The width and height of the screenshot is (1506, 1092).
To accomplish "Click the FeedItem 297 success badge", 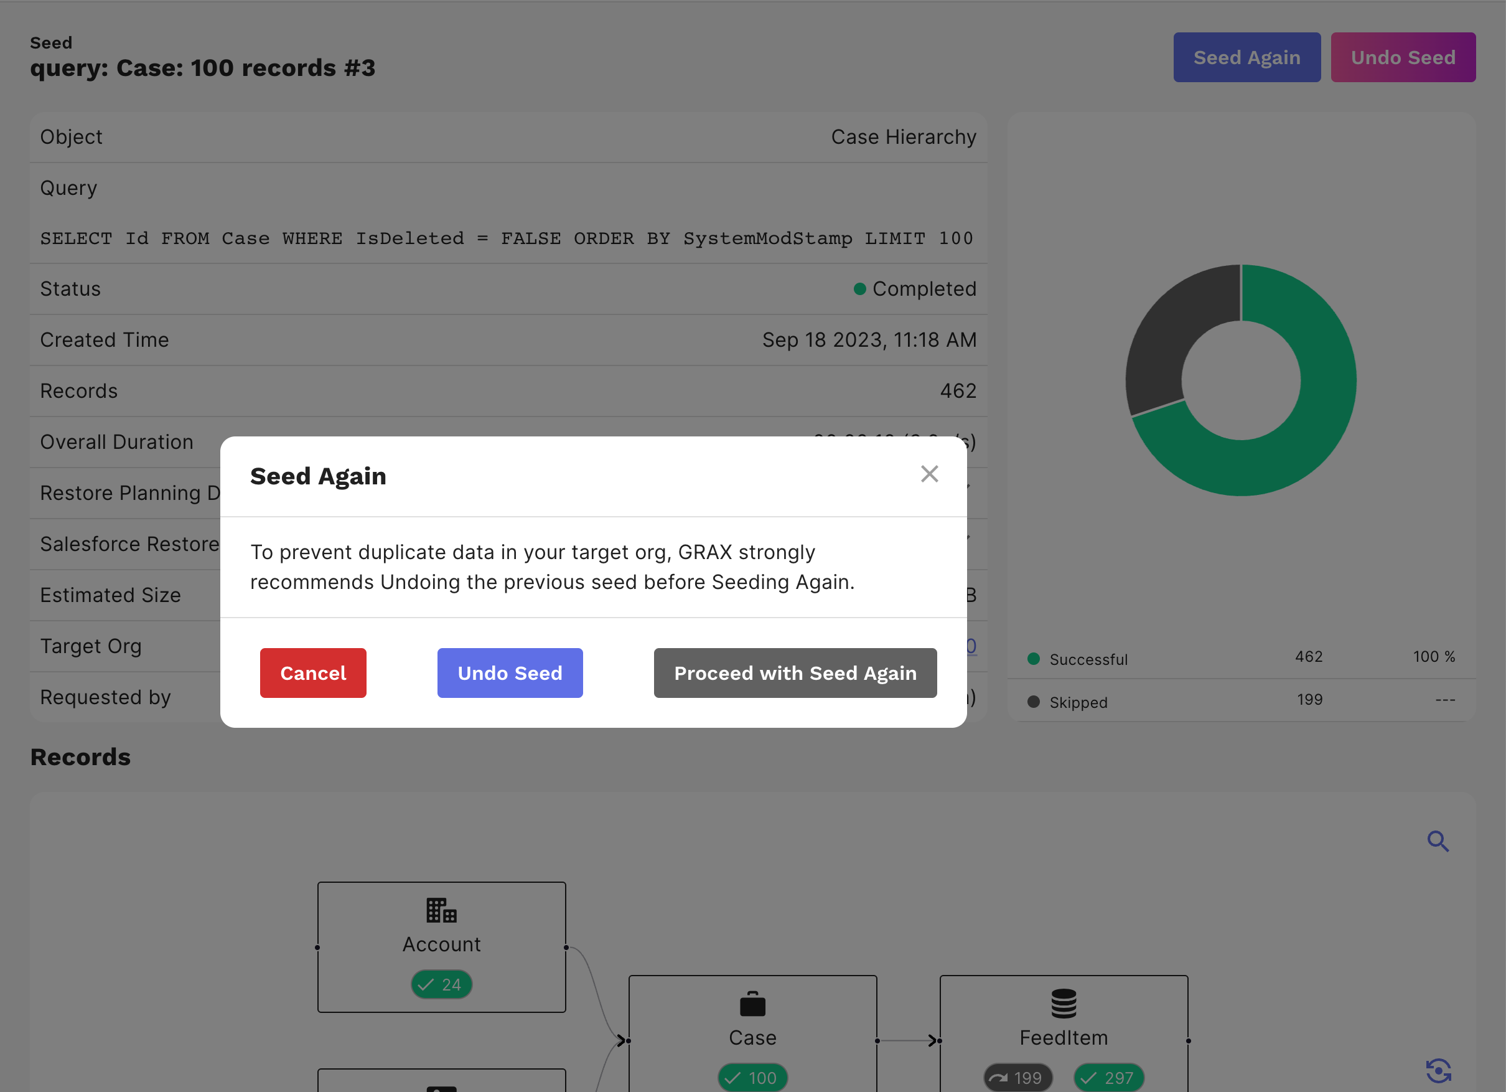I will pyautogui.click(x=1108, y=1078).
